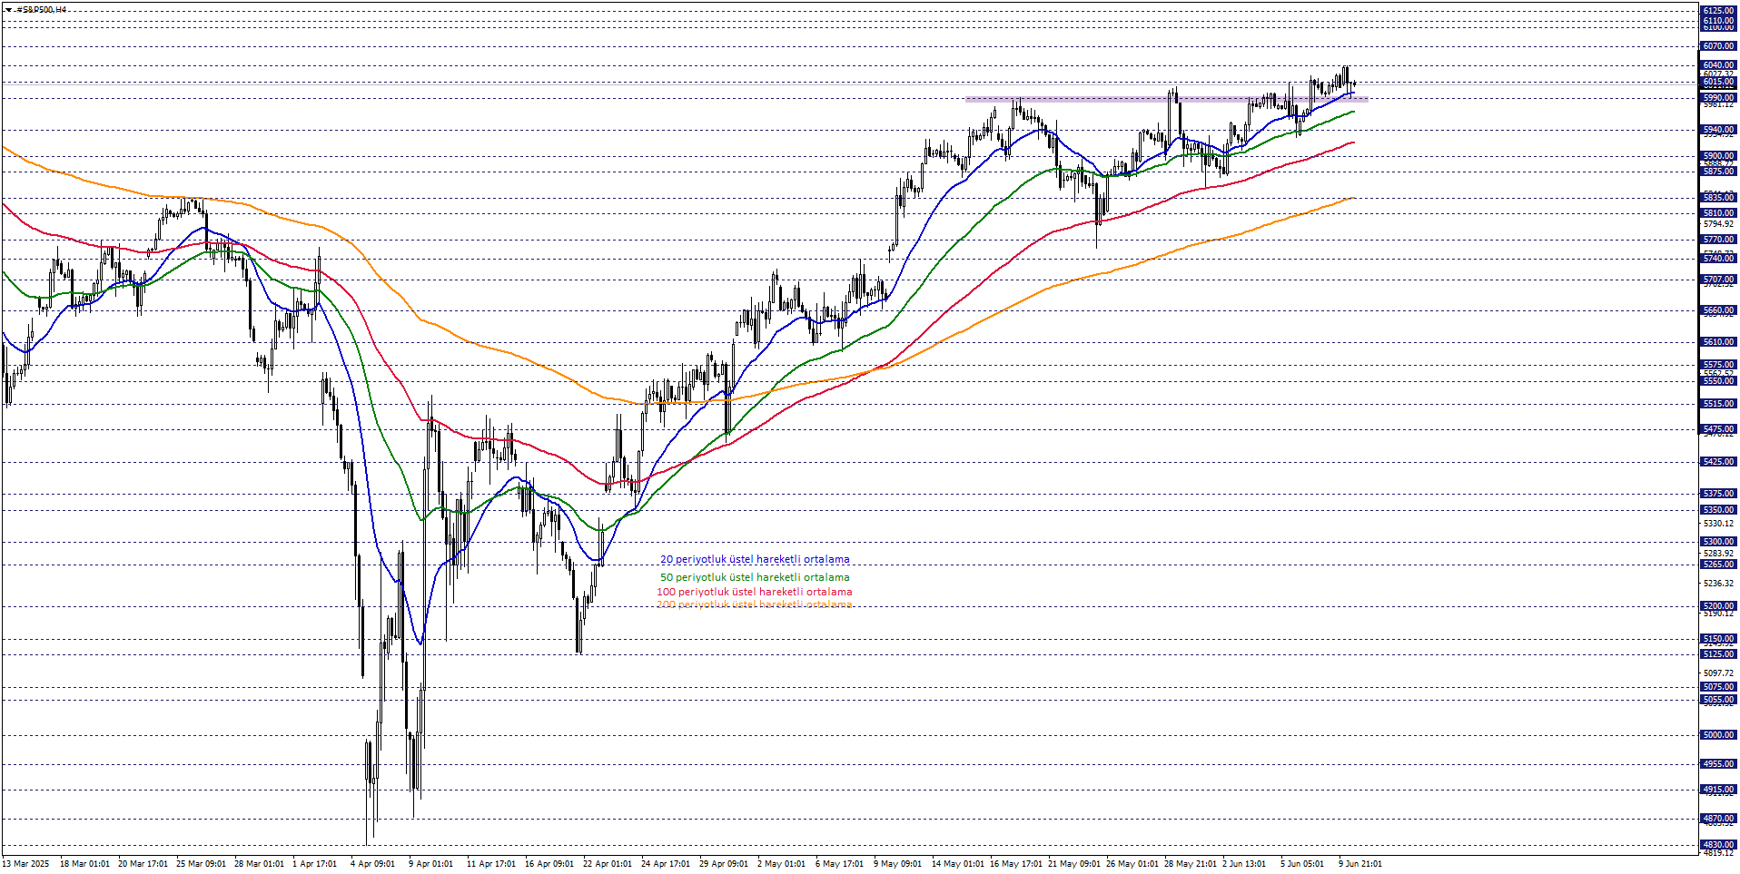Click the '9 Apr 01:01' time axis label
The image size is (1740, 874).
coord(430,864)
